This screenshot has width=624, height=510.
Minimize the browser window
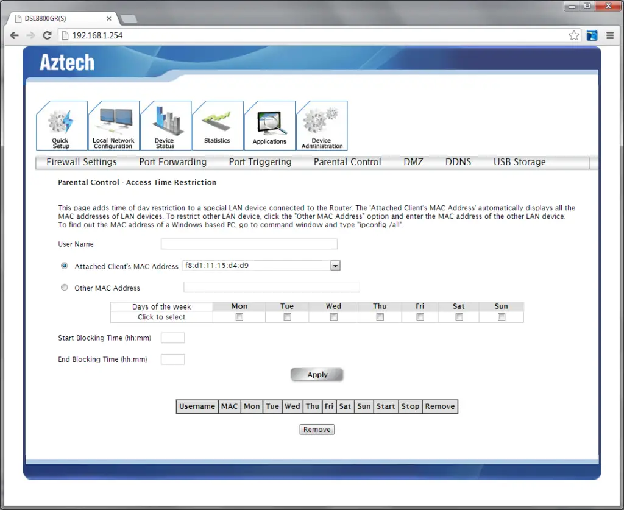click(x=572, y=6)
